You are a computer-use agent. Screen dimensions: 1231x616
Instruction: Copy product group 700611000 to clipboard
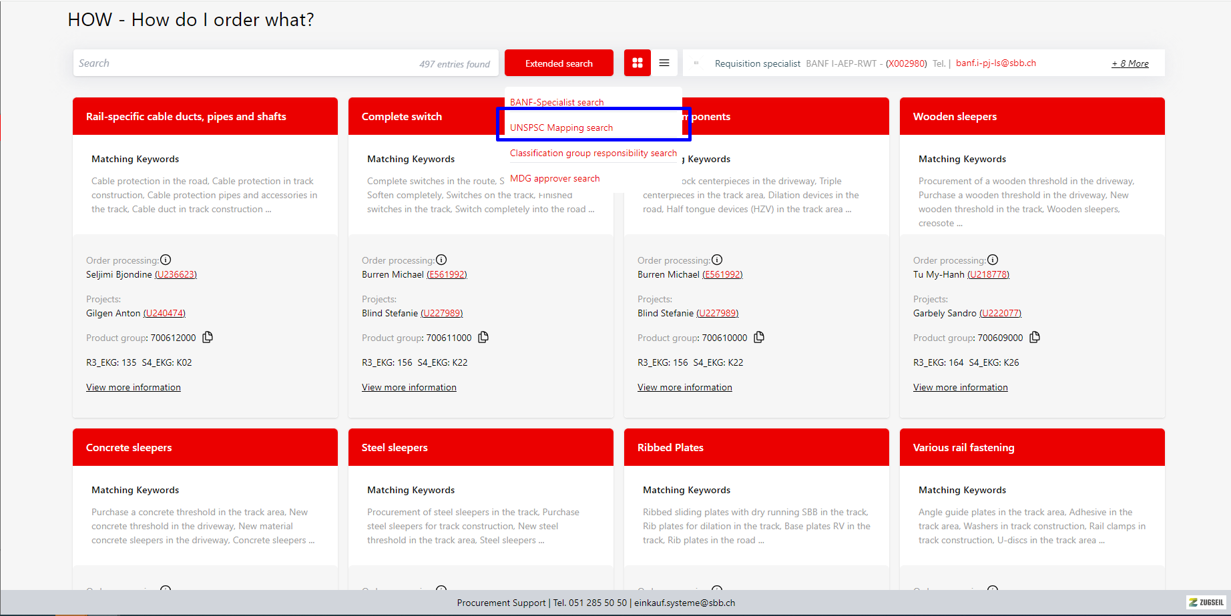[x=483, y=337]
